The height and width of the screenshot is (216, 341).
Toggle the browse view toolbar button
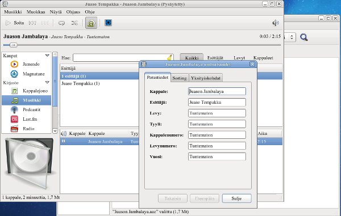[x=91, y=23]
